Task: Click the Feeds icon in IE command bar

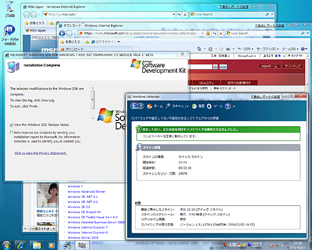Action: (x=210, y=49)
